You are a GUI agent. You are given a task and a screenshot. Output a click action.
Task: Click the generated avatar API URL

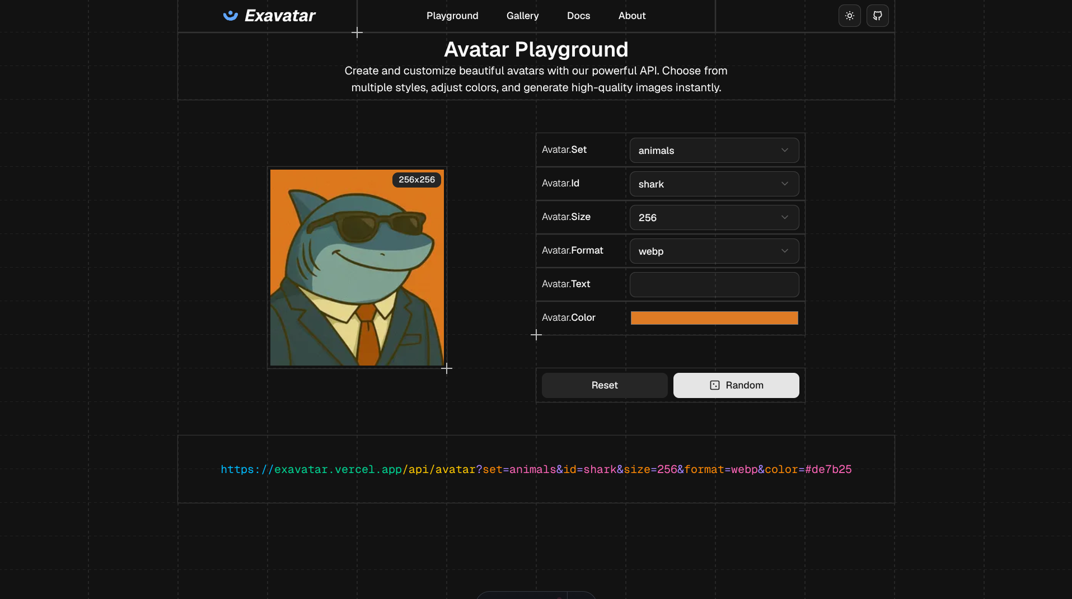536,470
